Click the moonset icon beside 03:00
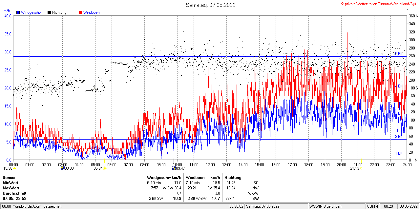This screenshot has width=420, height=210. [63, 168]
